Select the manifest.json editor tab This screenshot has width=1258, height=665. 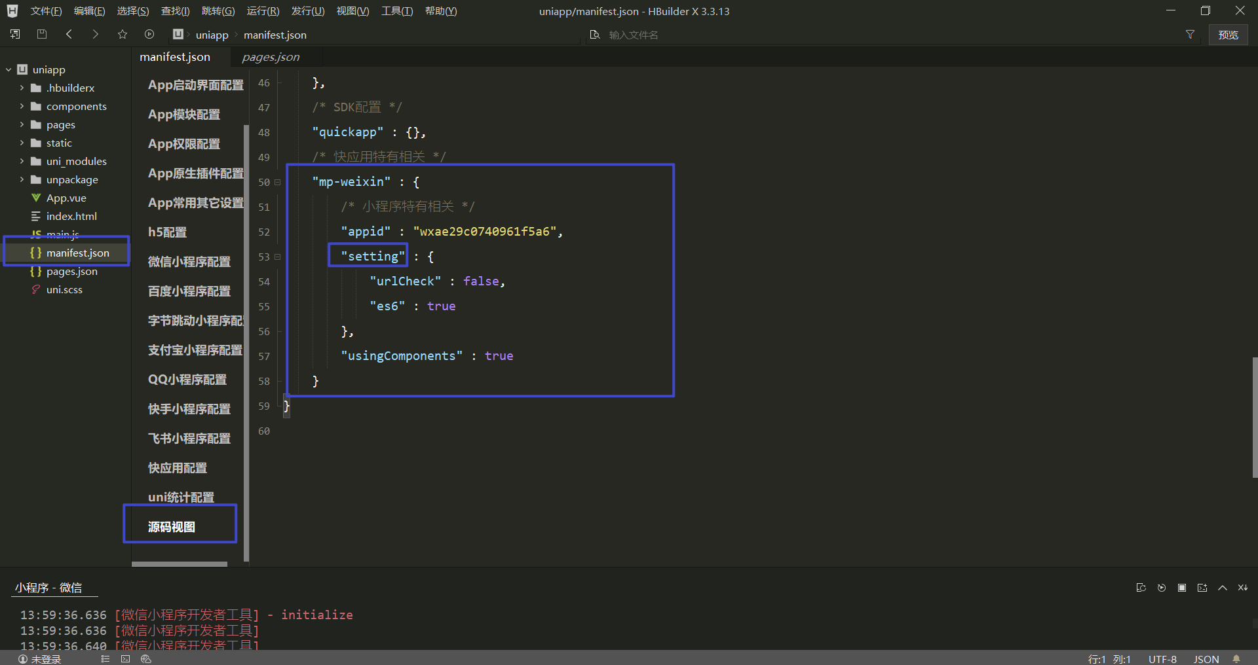click(x=175, y=57)
